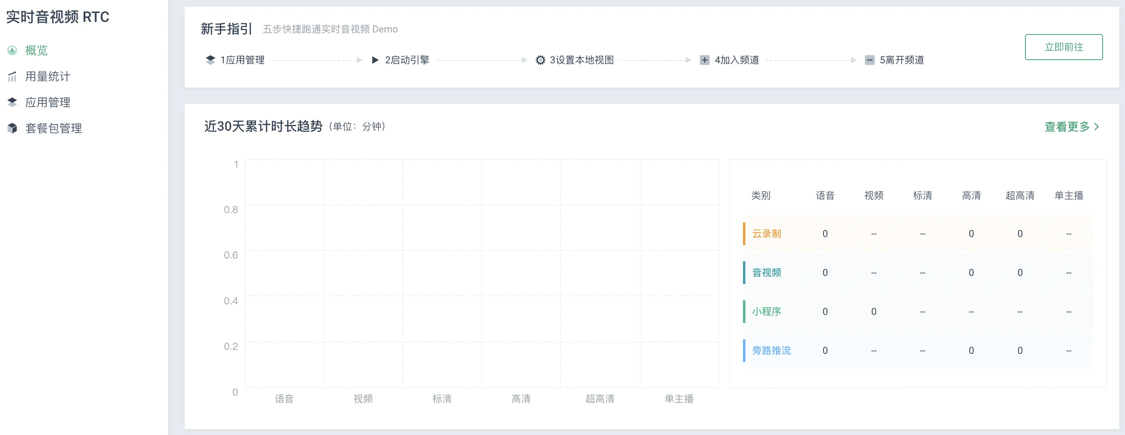Click the 用量统计 bar chart icon
The height and width of the screenshot is (435, 1125).
pos(12,77)
